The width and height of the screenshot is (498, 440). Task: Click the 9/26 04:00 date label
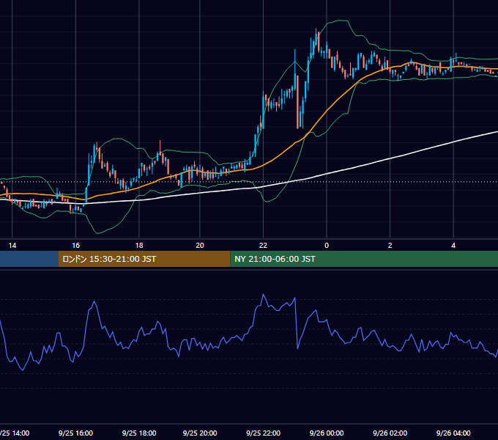[x=453, y=433]
